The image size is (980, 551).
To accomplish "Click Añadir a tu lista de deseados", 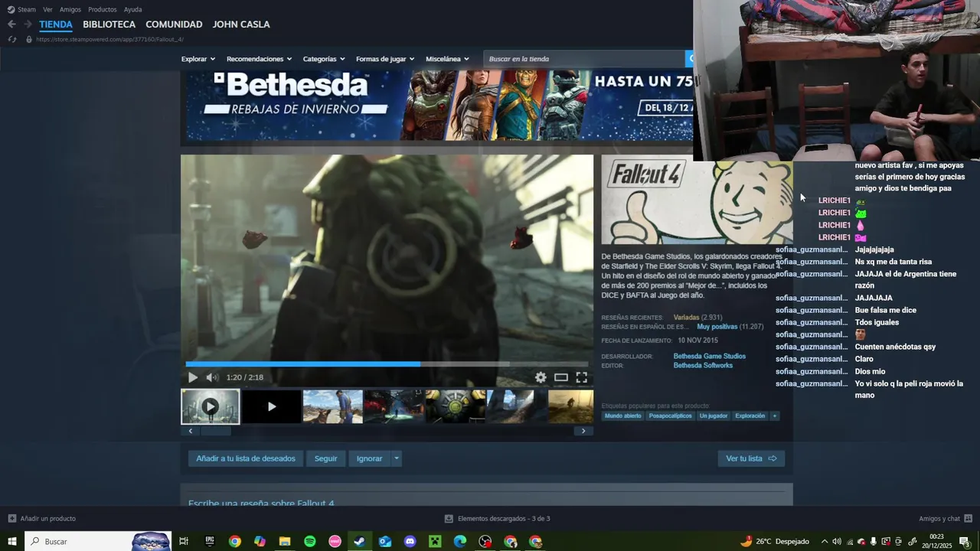I will click(246, 458).
